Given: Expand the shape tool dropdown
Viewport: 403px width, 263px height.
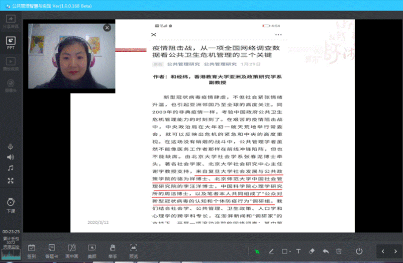Looking at the screenshot, I should pyautogui.click(x=291, y=252).
